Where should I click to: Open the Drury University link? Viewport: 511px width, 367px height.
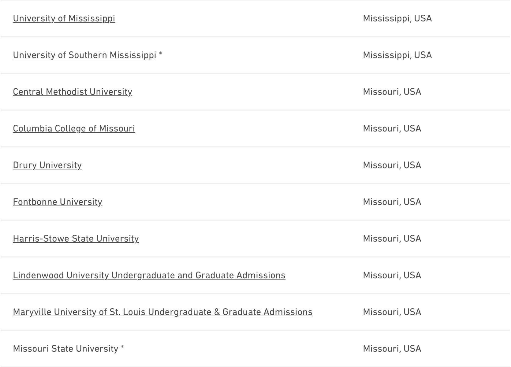tap(47, 165)
